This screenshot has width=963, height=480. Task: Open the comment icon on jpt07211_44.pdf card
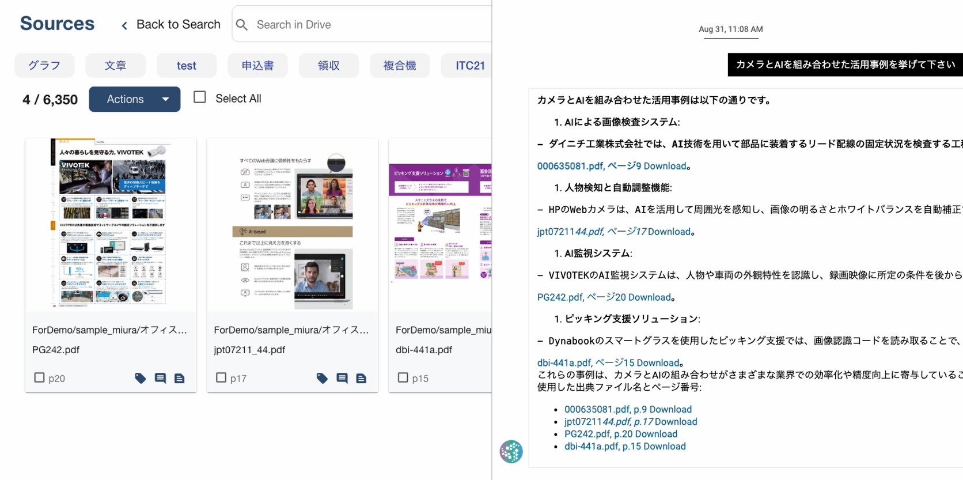(x=342, y=378)
